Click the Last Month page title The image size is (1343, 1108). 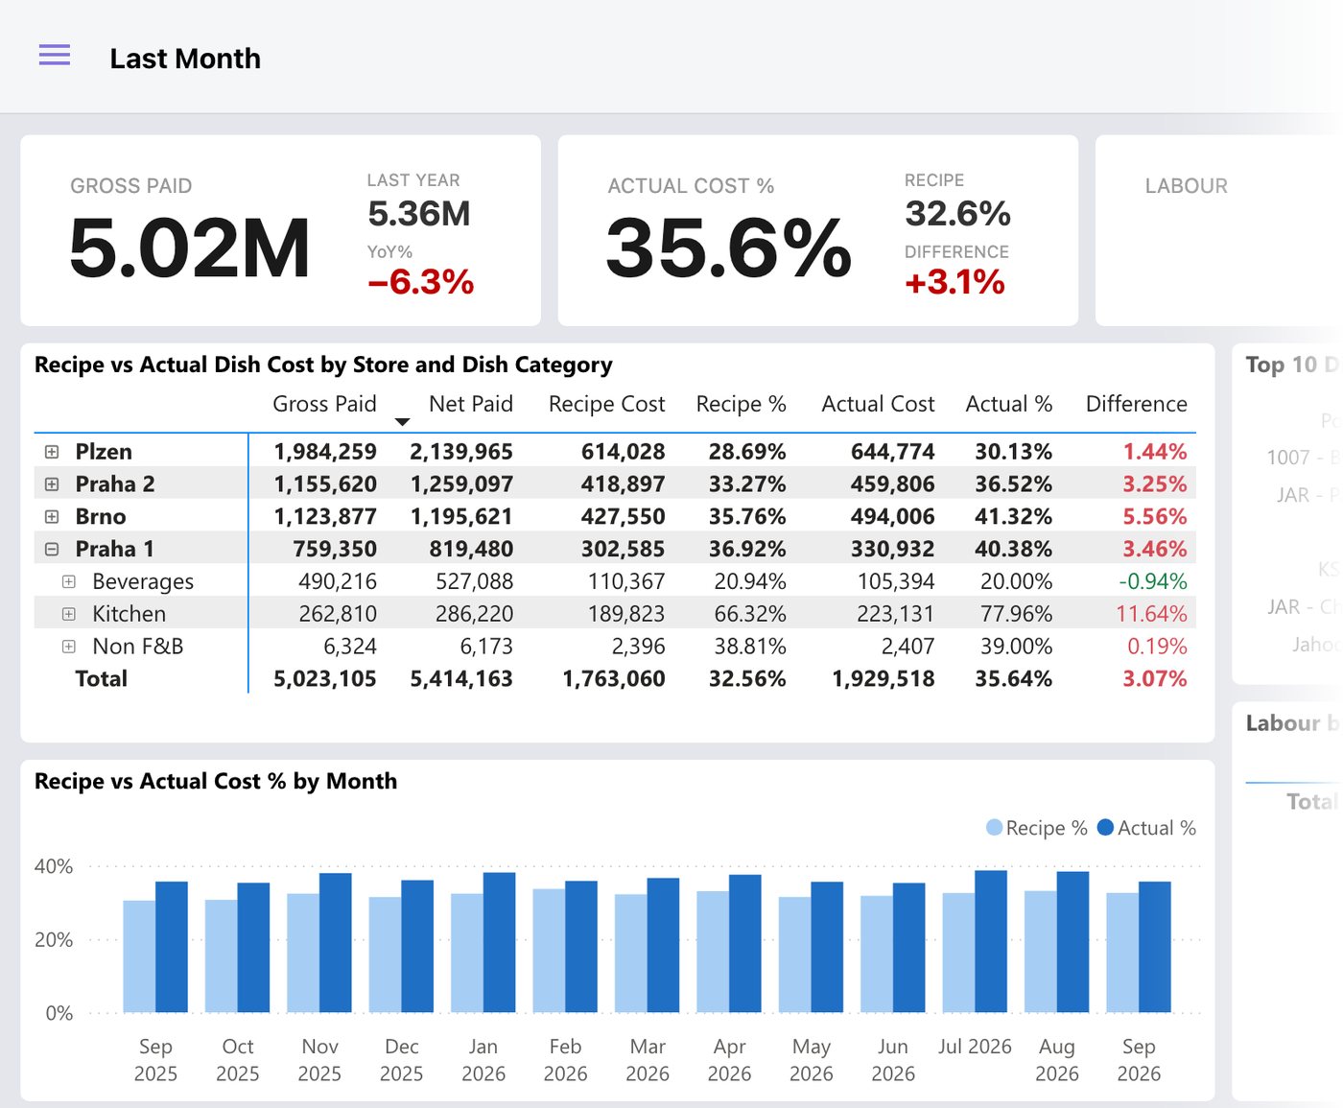pyautogui.click(x=185, y=59)
